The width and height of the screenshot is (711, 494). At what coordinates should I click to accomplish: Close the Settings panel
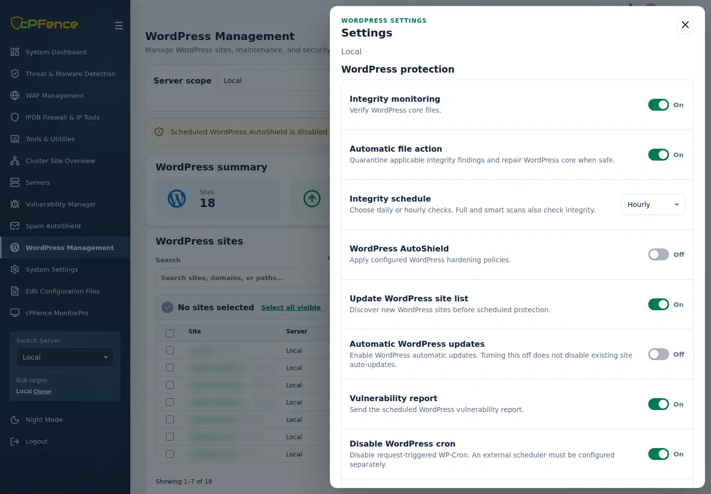pos(685,25)
